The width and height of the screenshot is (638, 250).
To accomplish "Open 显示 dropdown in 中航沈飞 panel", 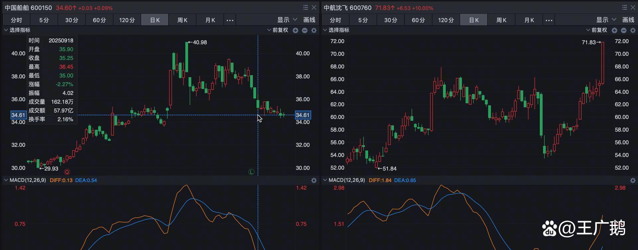I will click(606, 20).
